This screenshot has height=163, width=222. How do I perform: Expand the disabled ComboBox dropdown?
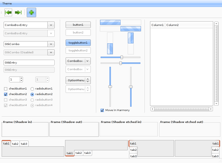click(x=78, y=69)
